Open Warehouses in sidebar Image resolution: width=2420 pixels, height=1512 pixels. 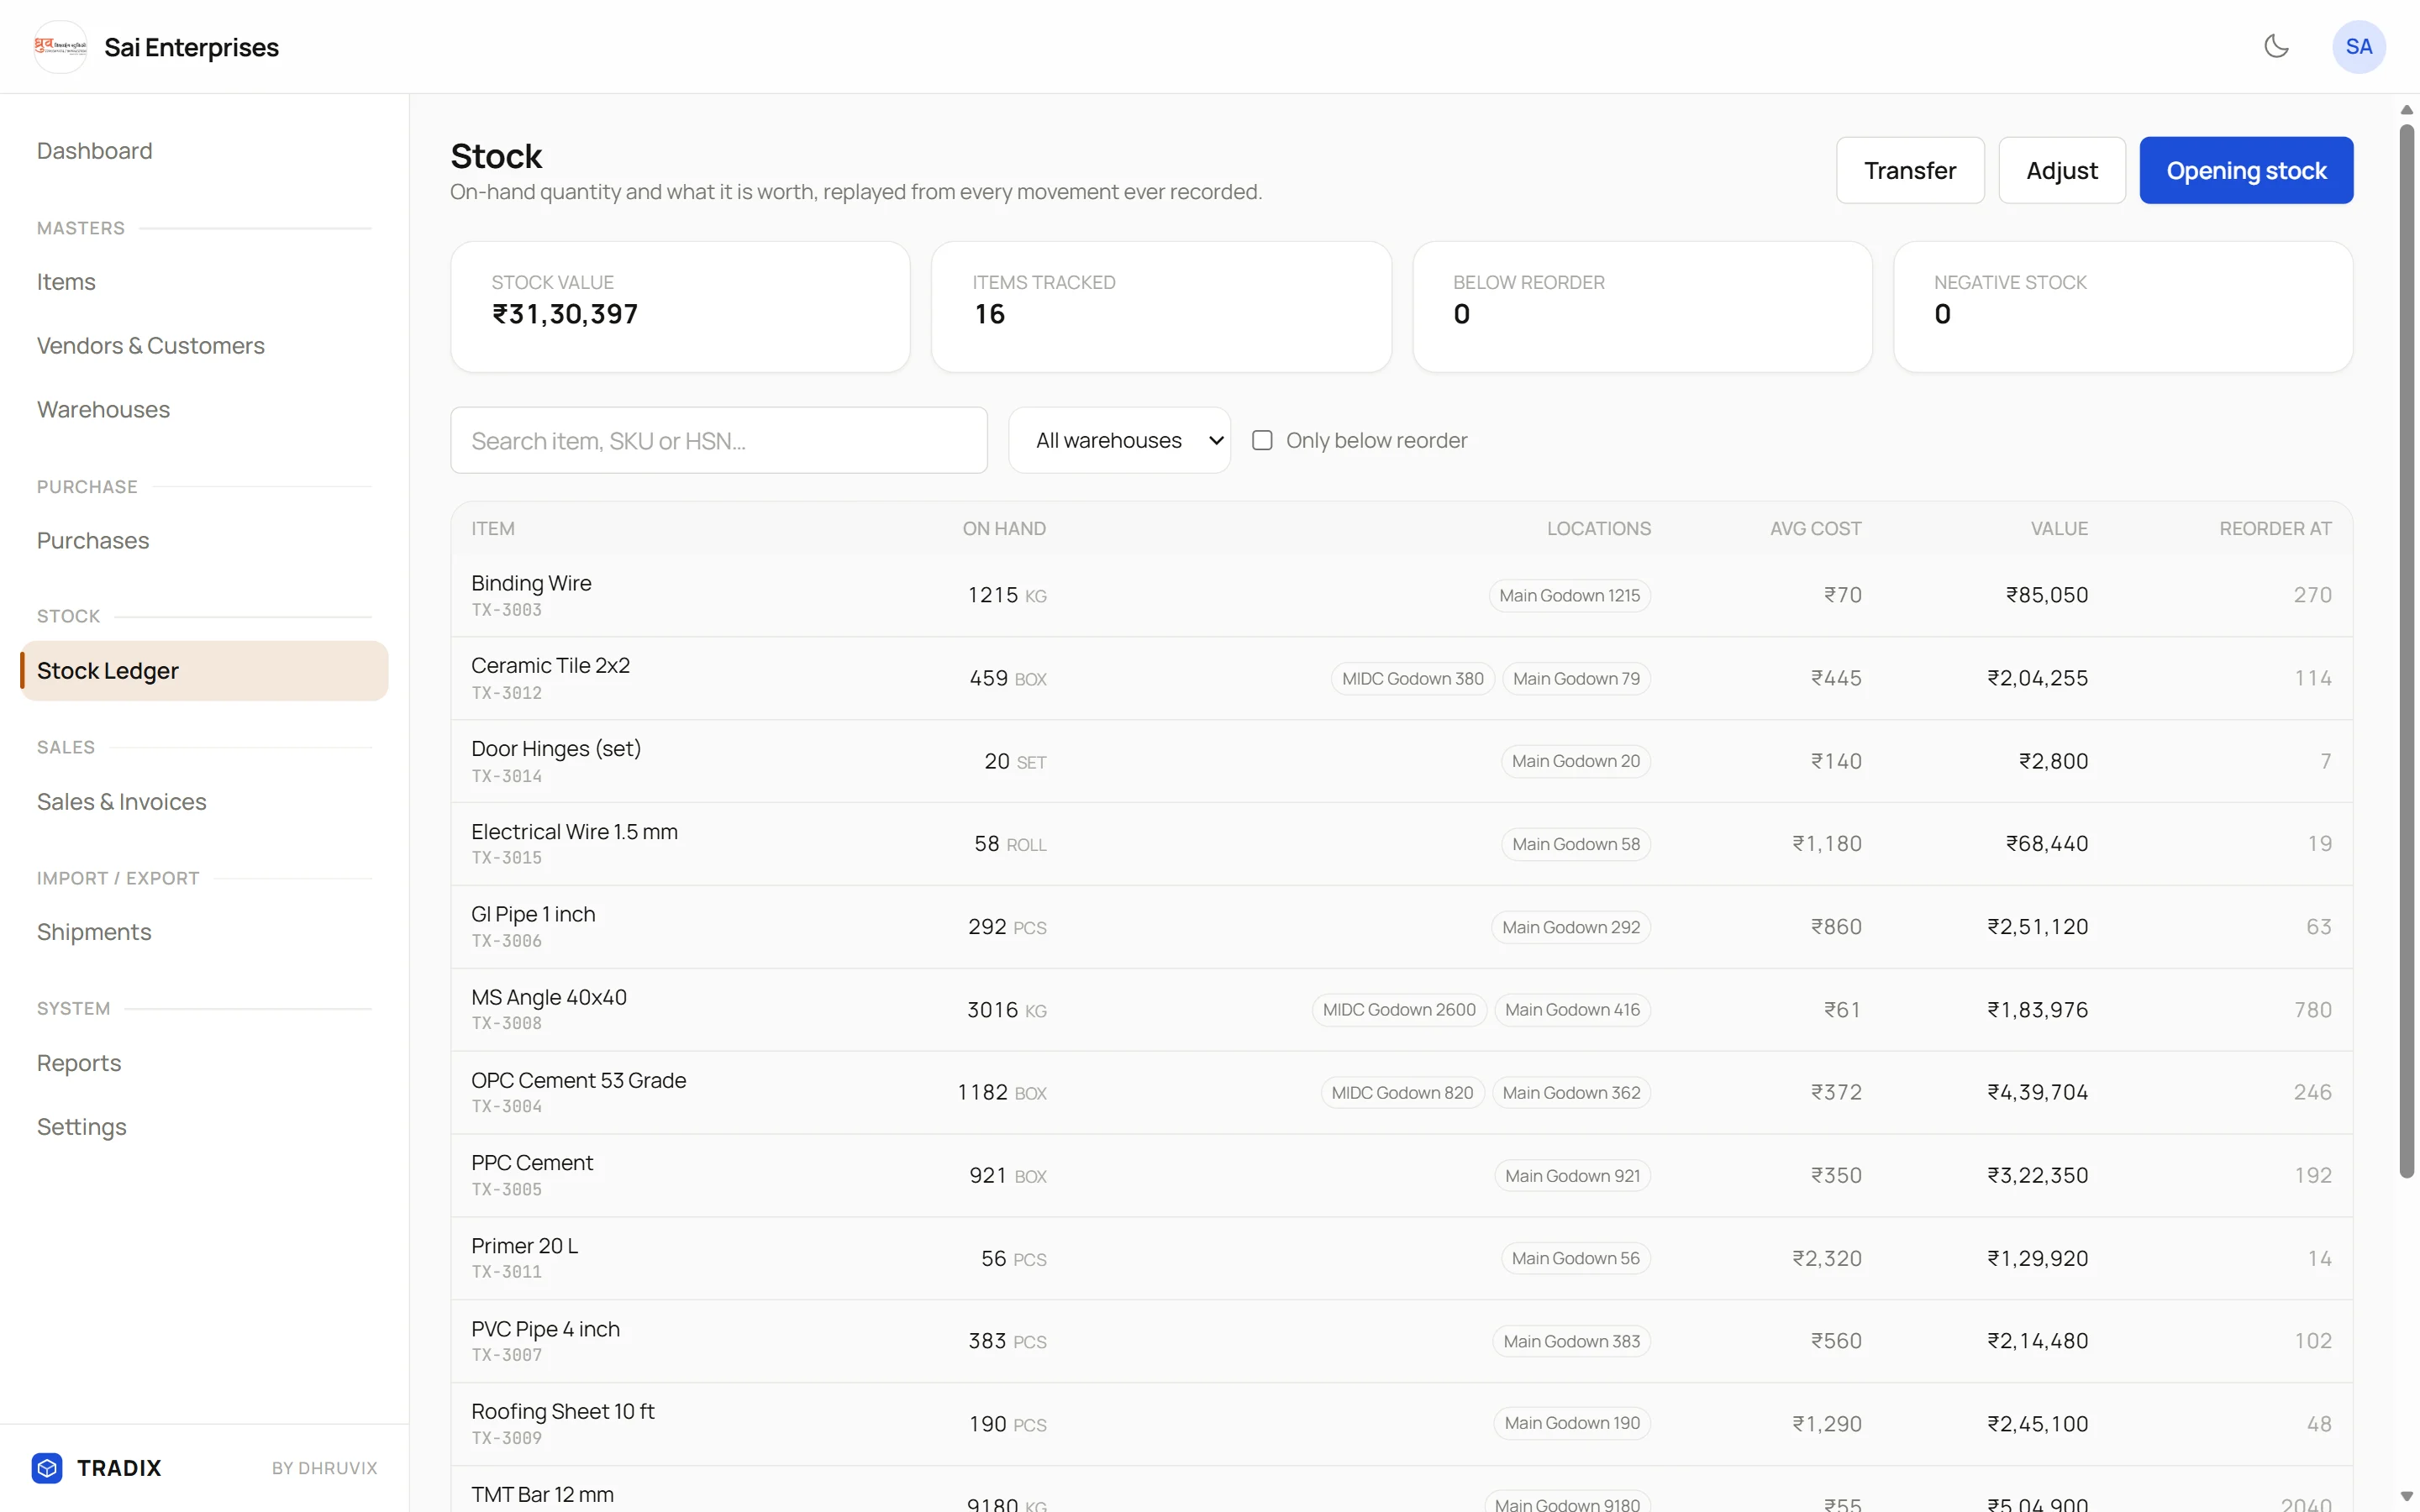(x=103, y=410)
